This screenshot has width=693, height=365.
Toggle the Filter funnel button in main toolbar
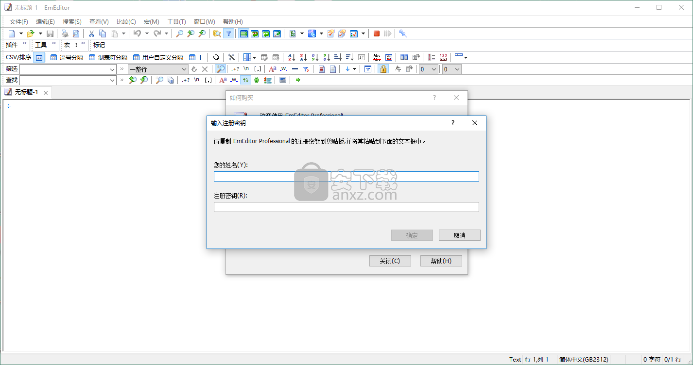click(x=228, y=33)
